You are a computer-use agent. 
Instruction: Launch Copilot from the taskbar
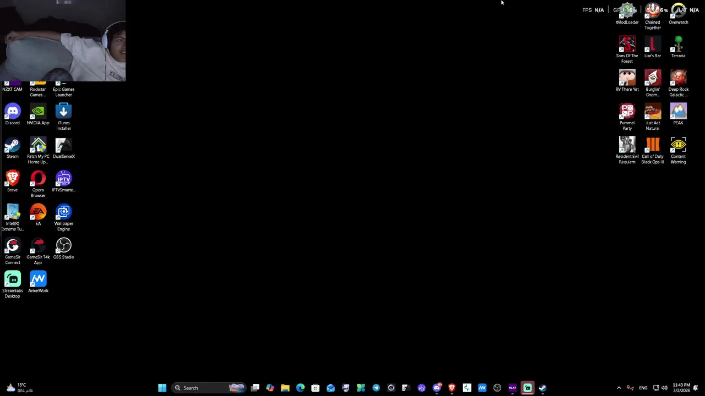tap(270, 388)
